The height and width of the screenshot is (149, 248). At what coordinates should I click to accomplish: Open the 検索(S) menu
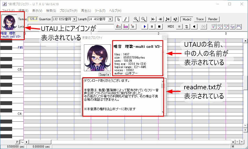click(x=51, y=11)
